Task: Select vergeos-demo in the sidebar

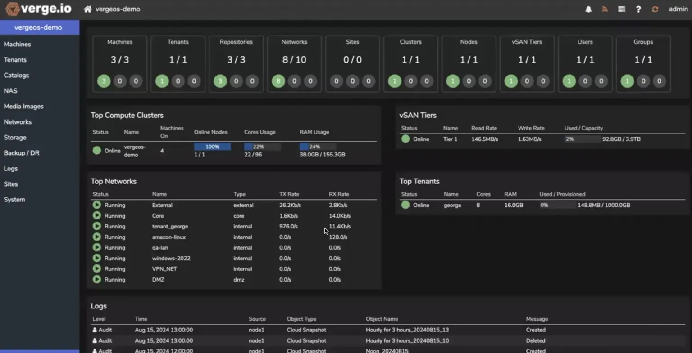Action: [40, 27]
